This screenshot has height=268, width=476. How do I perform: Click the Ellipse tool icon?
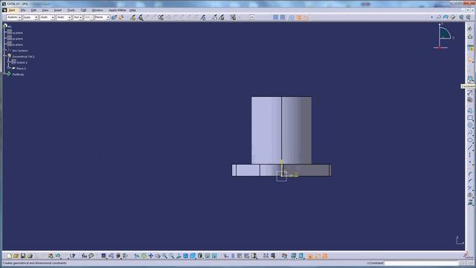click(470, 140)
